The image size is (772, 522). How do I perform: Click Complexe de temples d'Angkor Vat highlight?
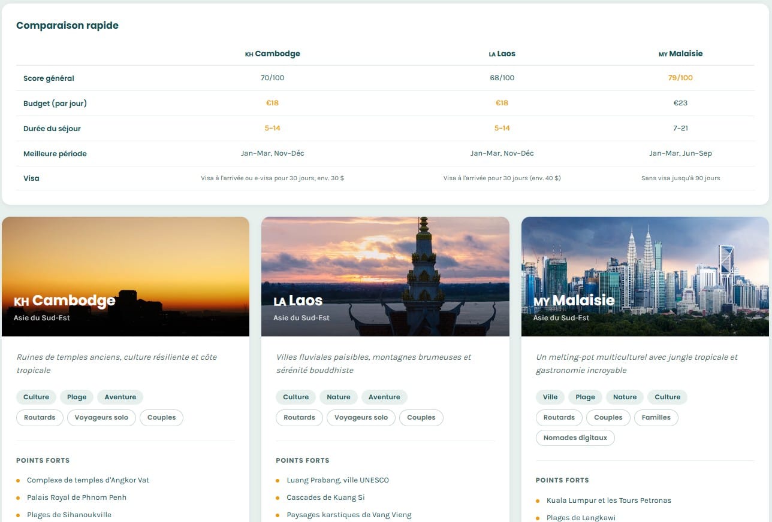click(x=88, y=480)
